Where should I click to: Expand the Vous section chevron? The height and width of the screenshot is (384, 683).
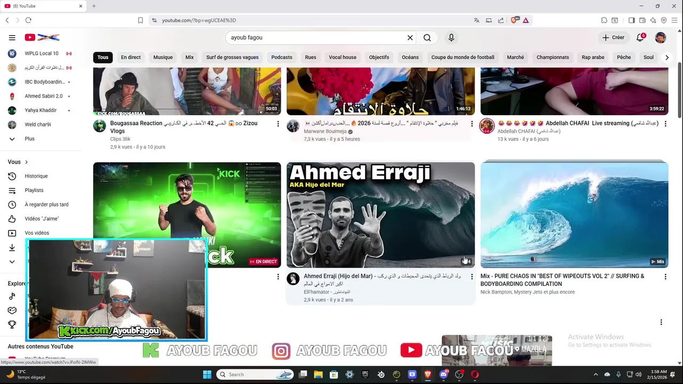pyautogui.click(x=26, y=162)
